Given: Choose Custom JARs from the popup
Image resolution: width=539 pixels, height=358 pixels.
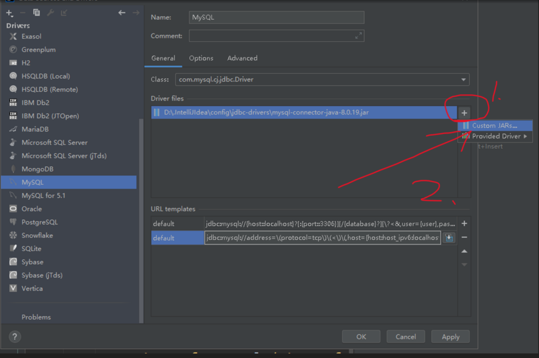Looking at the screenshot, I should coord(495,126).
